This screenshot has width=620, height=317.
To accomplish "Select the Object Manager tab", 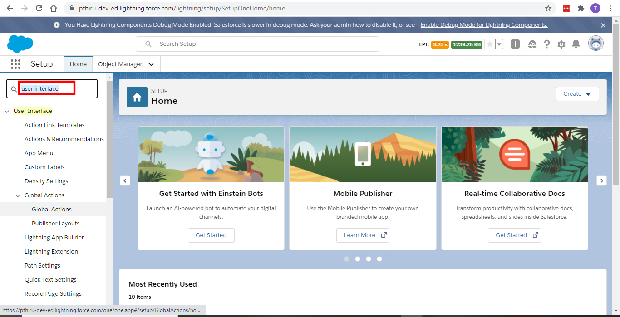I will [121, 64].
